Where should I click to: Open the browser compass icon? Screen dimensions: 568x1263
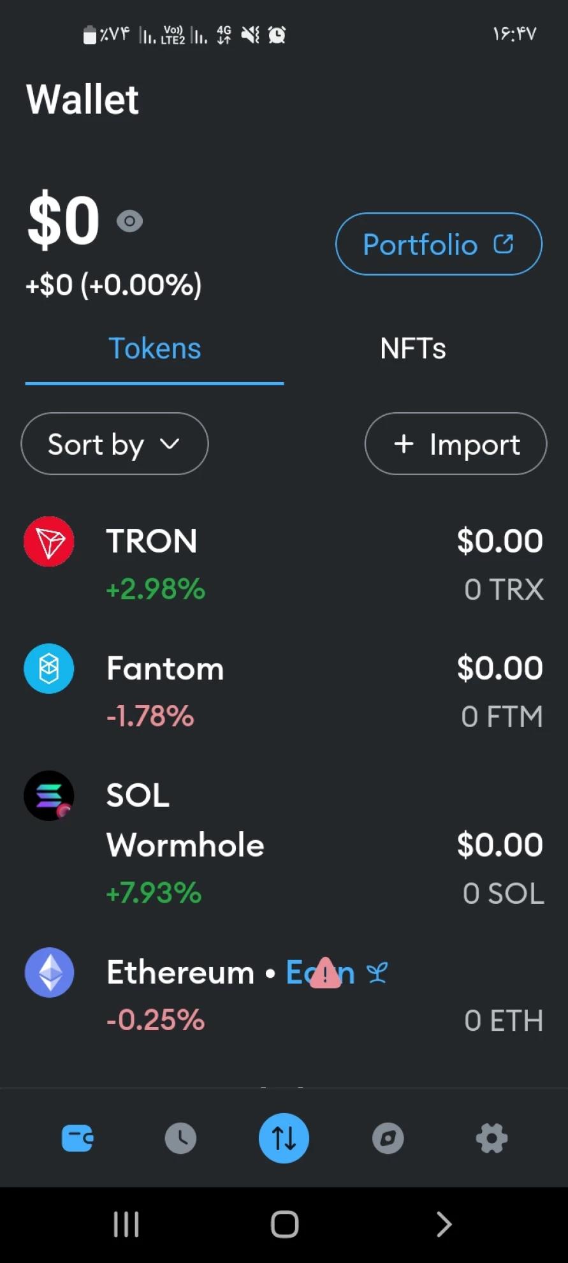tap(388, 1138)
